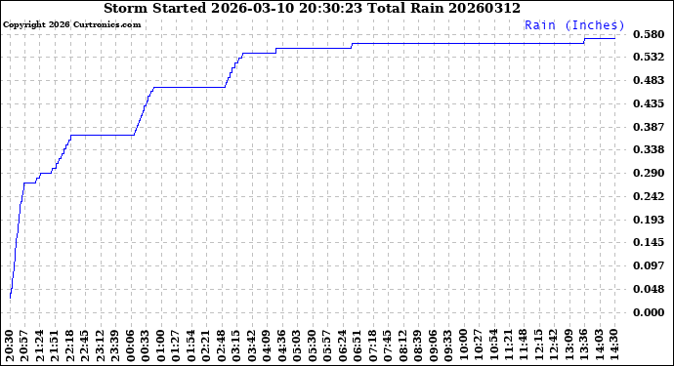This screenshot has height=366, width=674.
Task: Click the 05:57 time axis label
Action: [x=327, y=346]
